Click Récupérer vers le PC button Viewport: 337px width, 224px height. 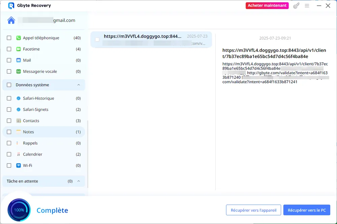coord(307,210)
